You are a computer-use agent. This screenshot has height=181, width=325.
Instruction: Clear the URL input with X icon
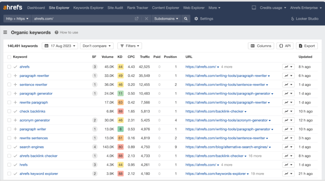click(x=146, y=19)
